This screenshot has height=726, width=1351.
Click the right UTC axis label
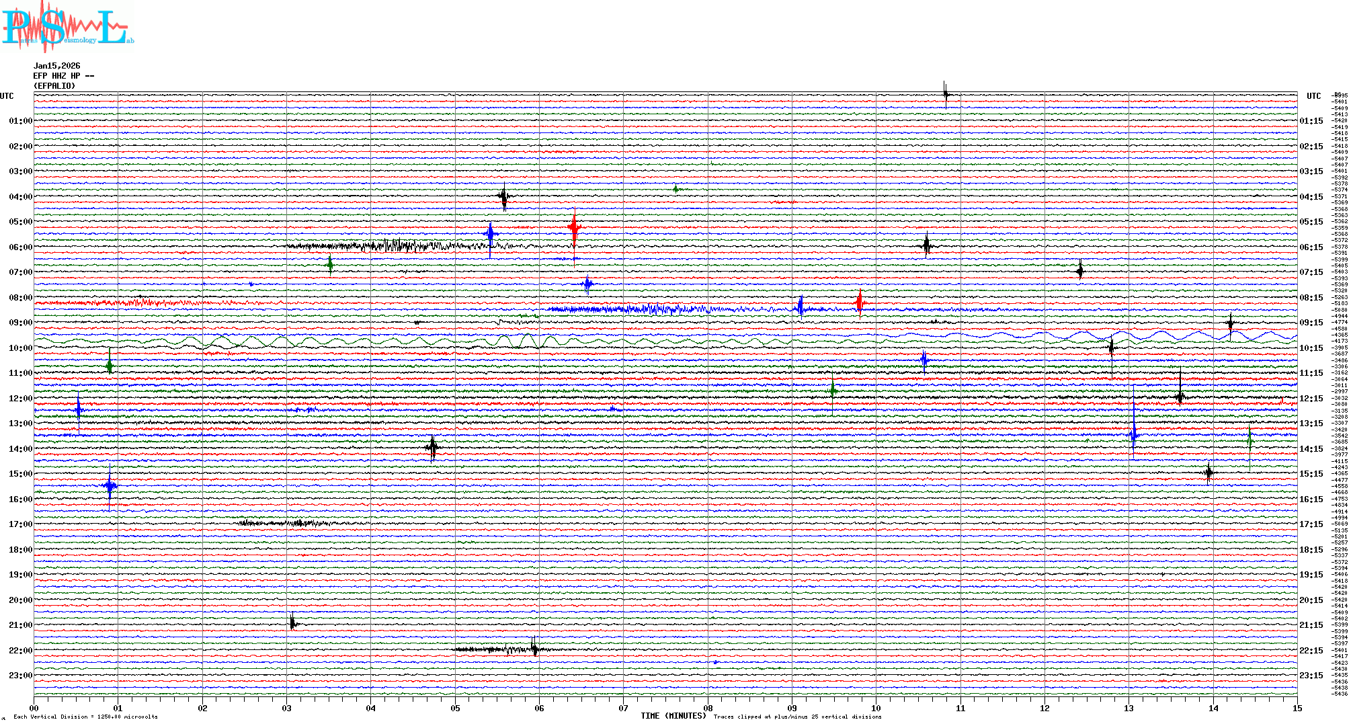click(1313, 96)
